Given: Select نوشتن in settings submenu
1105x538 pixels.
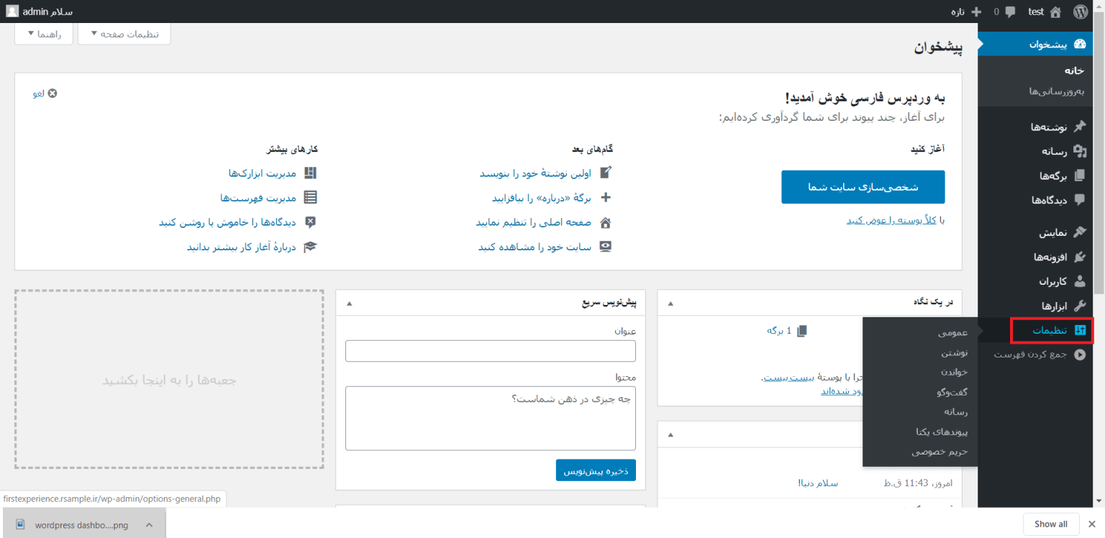Looking at the screenshot, I should [x=955, y=352].
